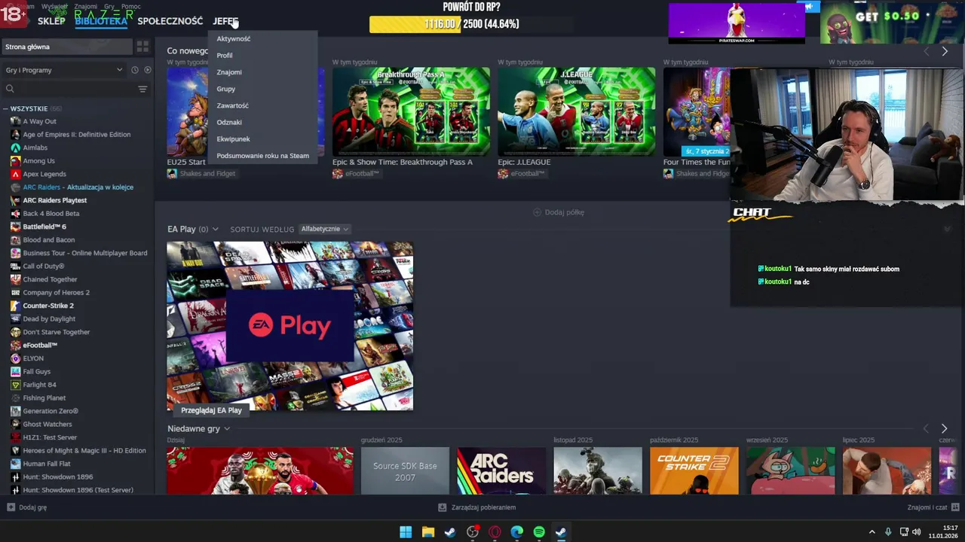Click the Human Fall Flat icon
Viewport: 965px width, 542px height.
(16, 464)
